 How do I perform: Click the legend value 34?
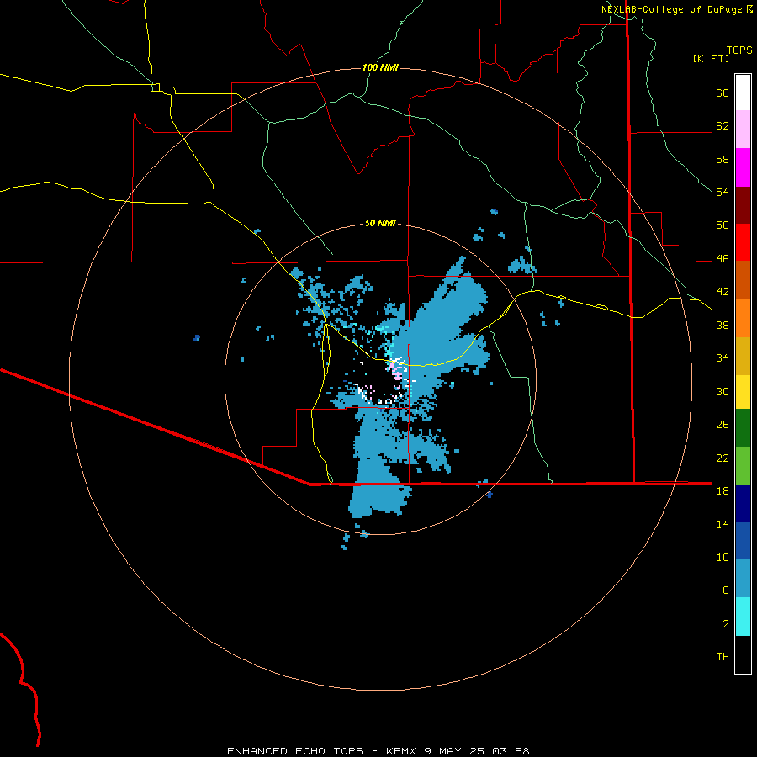pyautogui.click(x=723, y=358)
